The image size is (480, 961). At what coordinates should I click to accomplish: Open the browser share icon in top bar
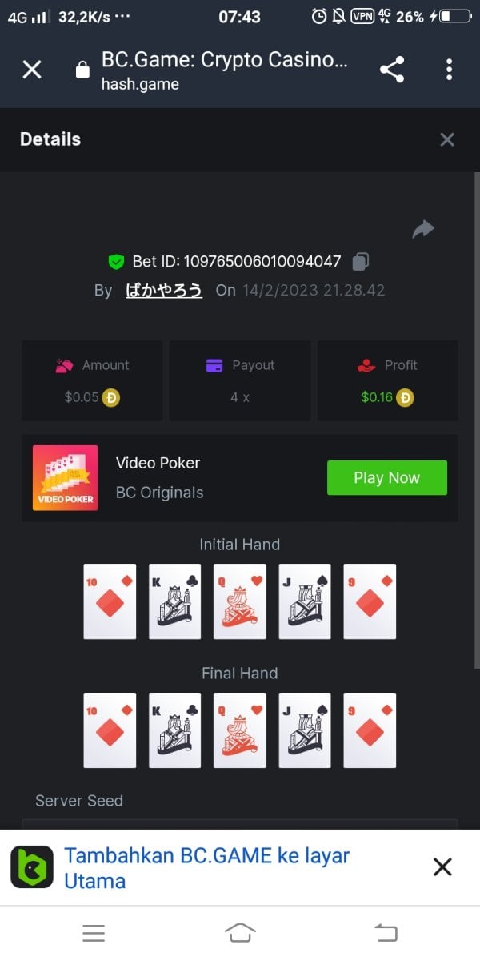pyautogui.click(x=392, y=70)
